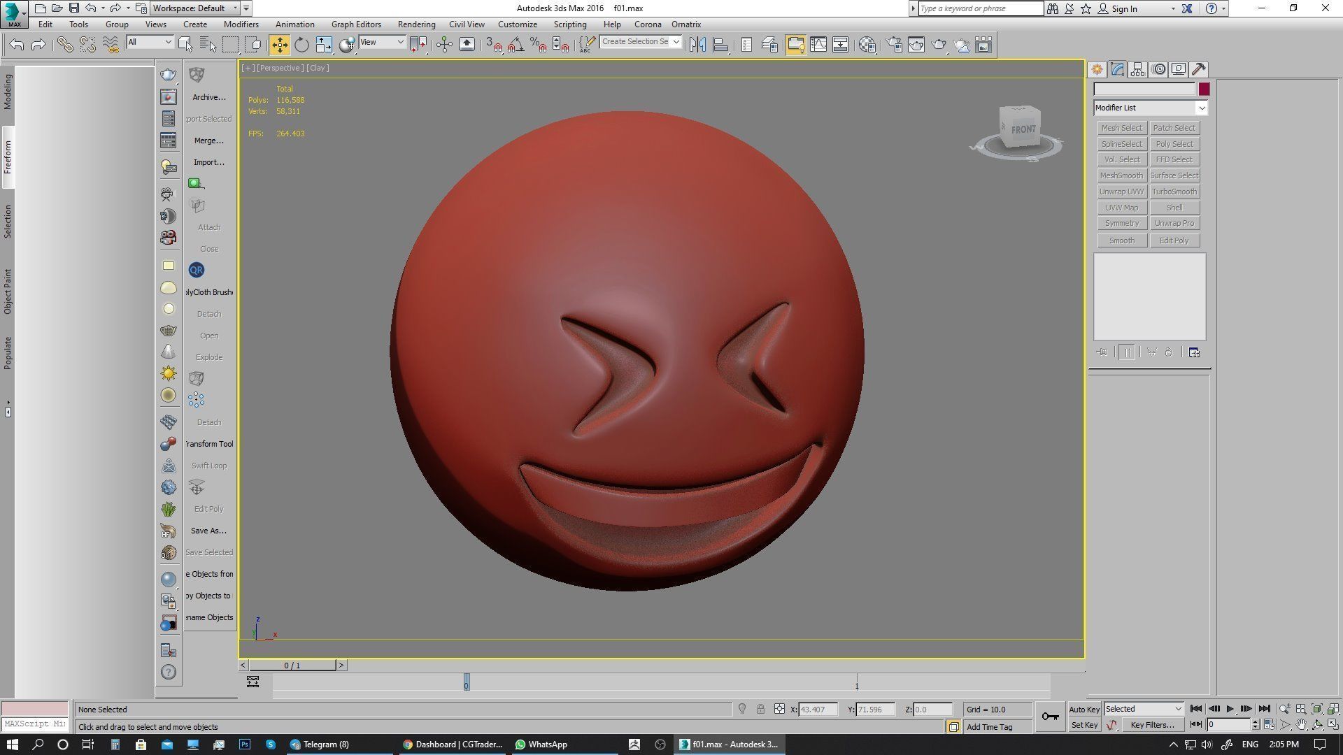
Task: Toggle the Spinner Snap button
Action: (x=560, y=45)
